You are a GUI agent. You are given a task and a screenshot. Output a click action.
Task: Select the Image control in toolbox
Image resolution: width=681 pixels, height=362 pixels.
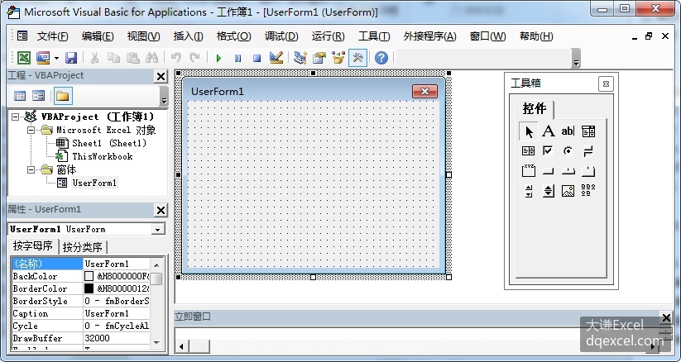pos(568,191)
